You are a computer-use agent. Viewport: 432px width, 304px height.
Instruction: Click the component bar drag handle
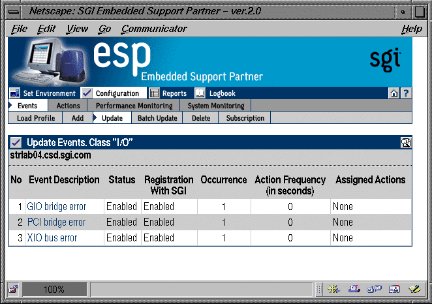[x=318, y=289]
